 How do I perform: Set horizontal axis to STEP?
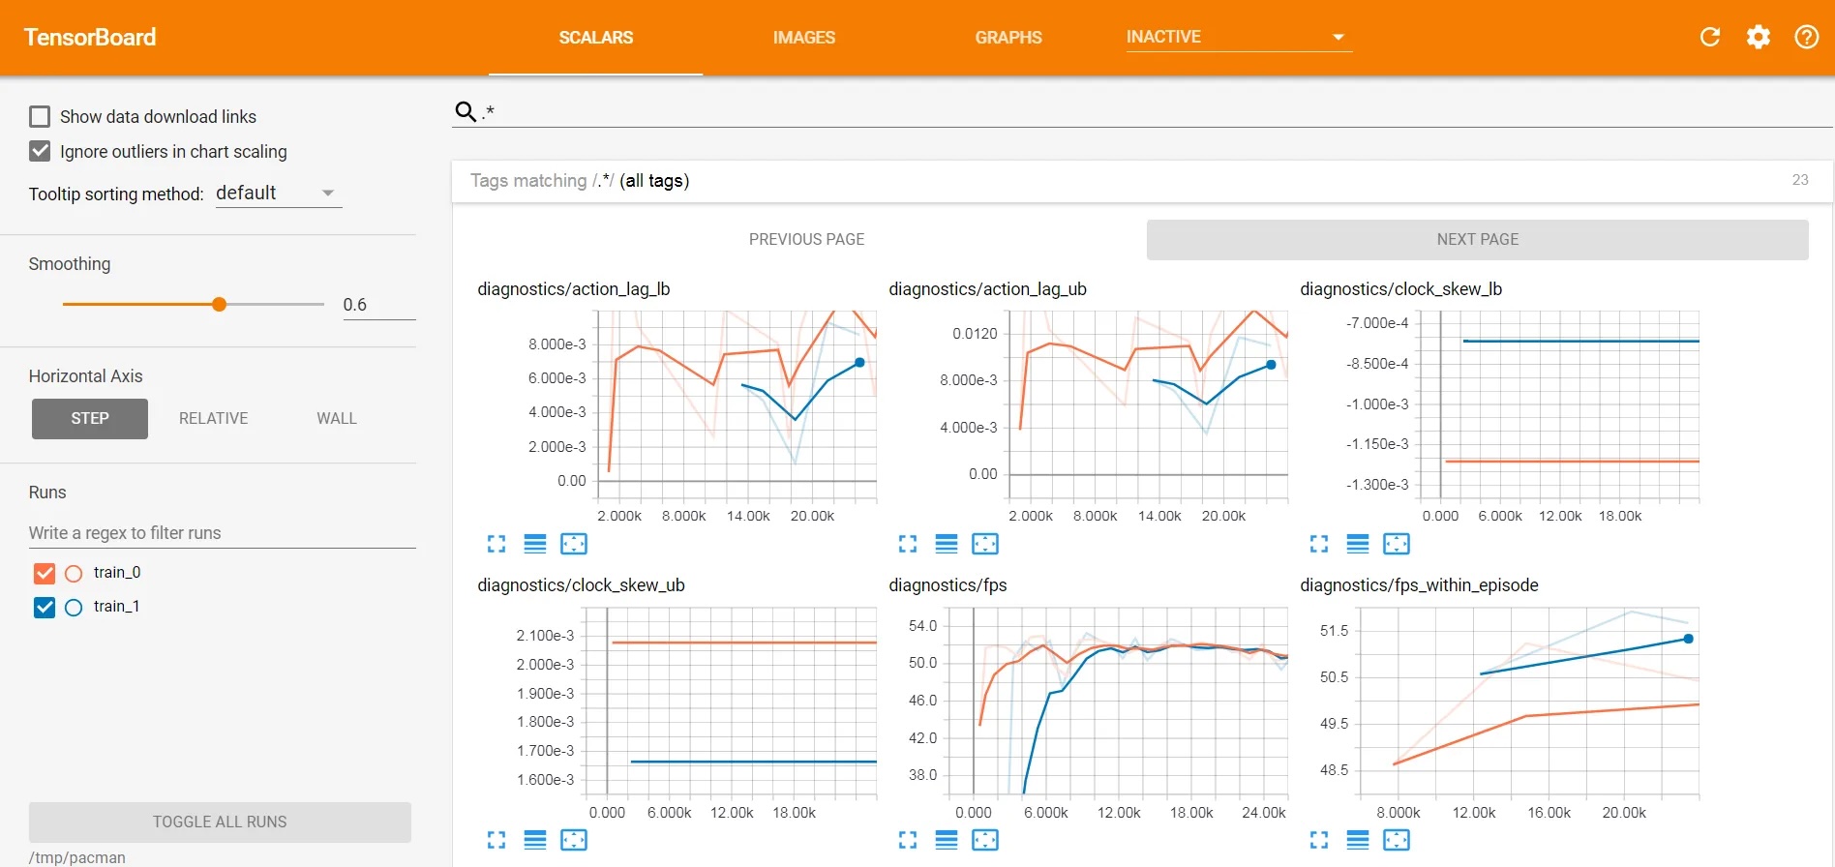click(x=90, y=419)
